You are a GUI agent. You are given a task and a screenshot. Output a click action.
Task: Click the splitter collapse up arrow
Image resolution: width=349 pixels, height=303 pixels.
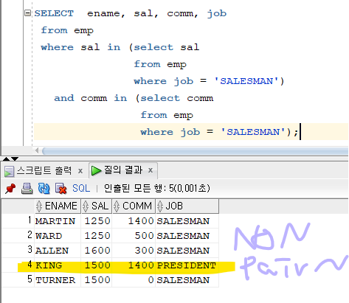[6, 159]
